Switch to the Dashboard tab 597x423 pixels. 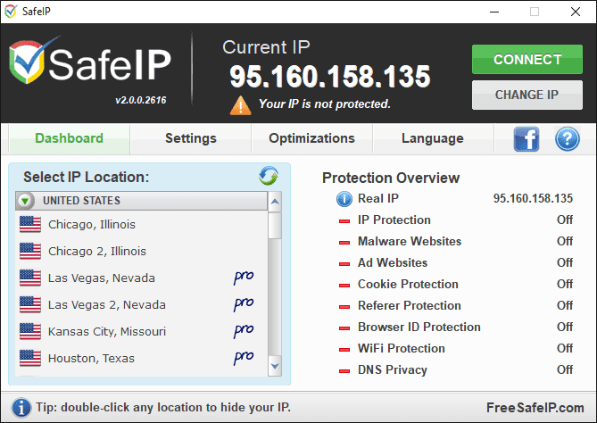pyautogui.click(x=69, y=138)
